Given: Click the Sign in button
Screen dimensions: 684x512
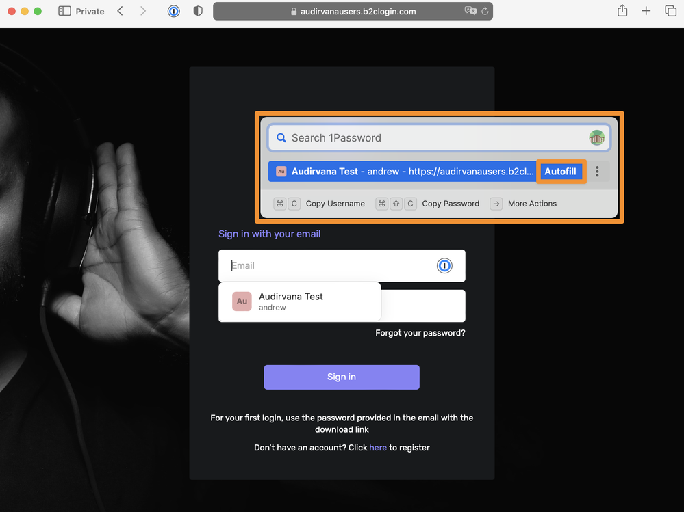Looking at the screenshot, I should click(342, 377).
